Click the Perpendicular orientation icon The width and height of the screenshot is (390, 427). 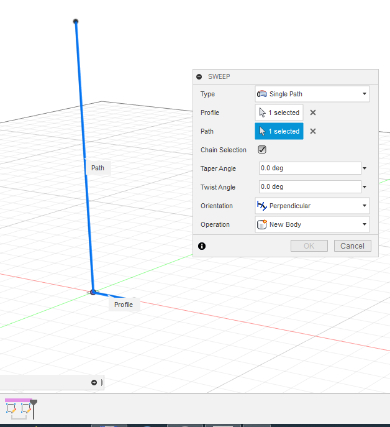tap(262, 206)
